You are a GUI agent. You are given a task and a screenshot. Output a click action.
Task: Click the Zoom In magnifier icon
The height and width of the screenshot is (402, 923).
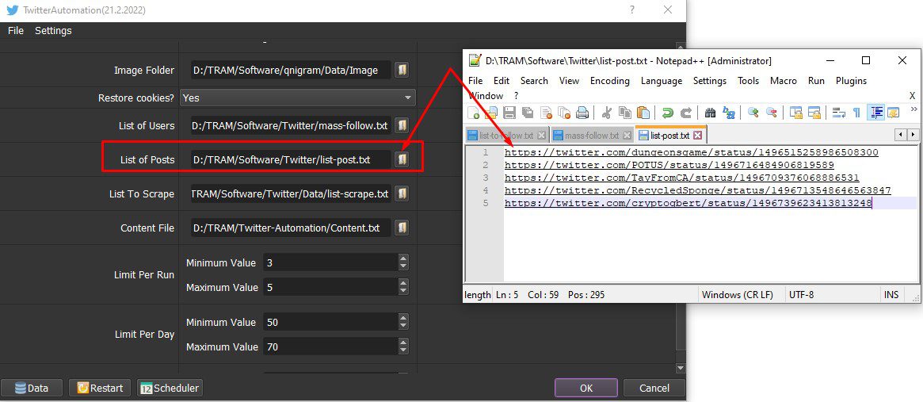[x=753, y=113]
